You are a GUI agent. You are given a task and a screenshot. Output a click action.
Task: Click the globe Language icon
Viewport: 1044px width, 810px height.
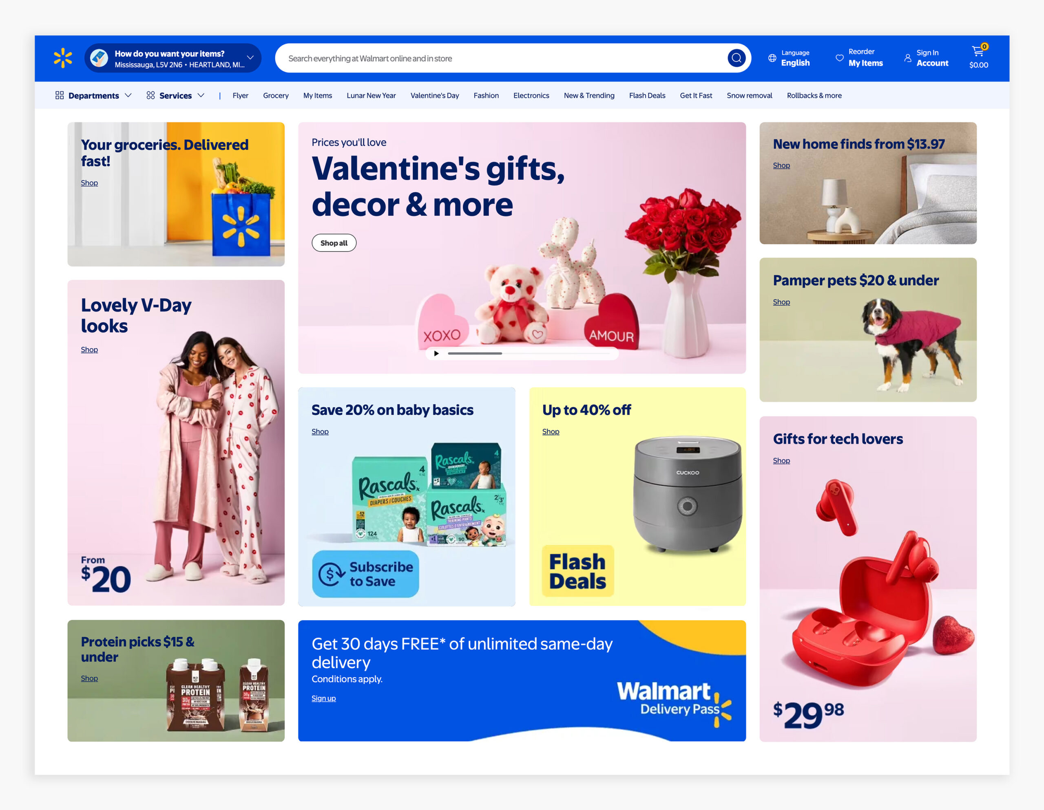(772, 58)
